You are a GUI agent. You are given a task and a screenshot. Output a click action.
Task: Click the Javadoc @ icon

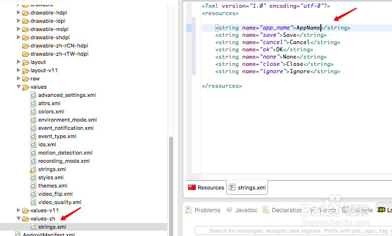(229, 210)
